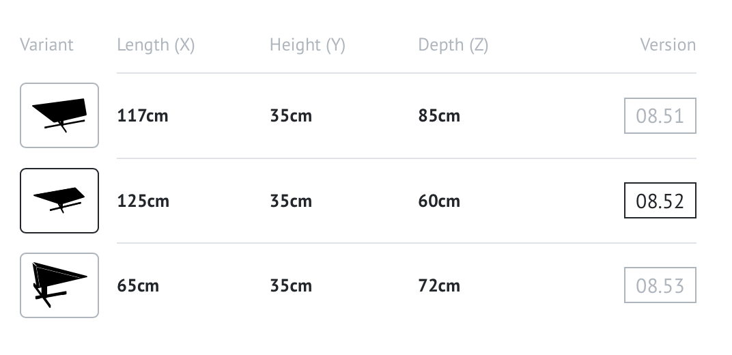
Task: Click the 117cm length value
Action: coord(143,116)
